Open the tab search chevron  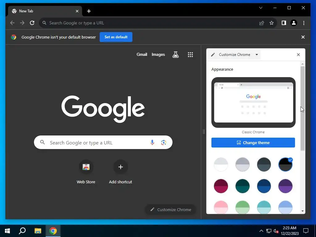tap(260, 8)
